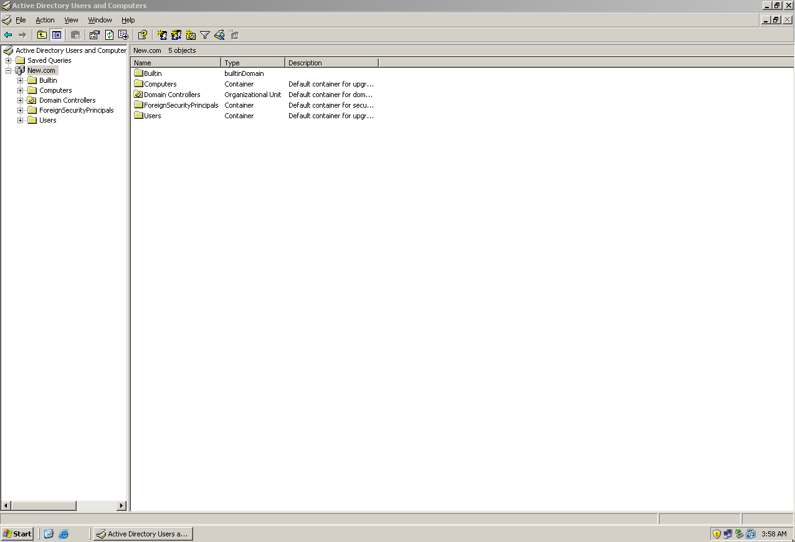Sort by the Type column header
The width and height of the screenshot is (795, 542).
pos(253,63)
